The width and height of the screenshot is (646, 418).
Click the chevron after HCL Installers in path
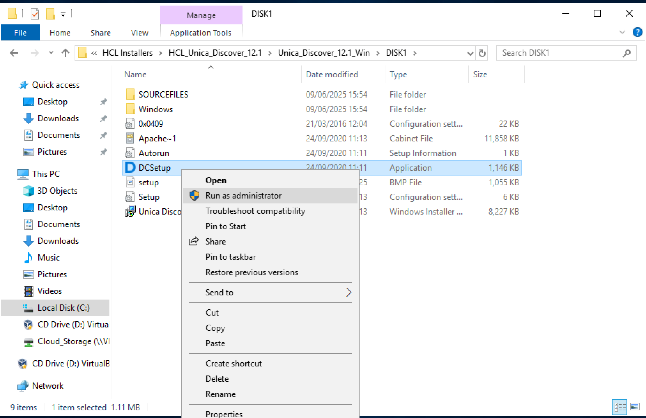(x=160, y=53)
